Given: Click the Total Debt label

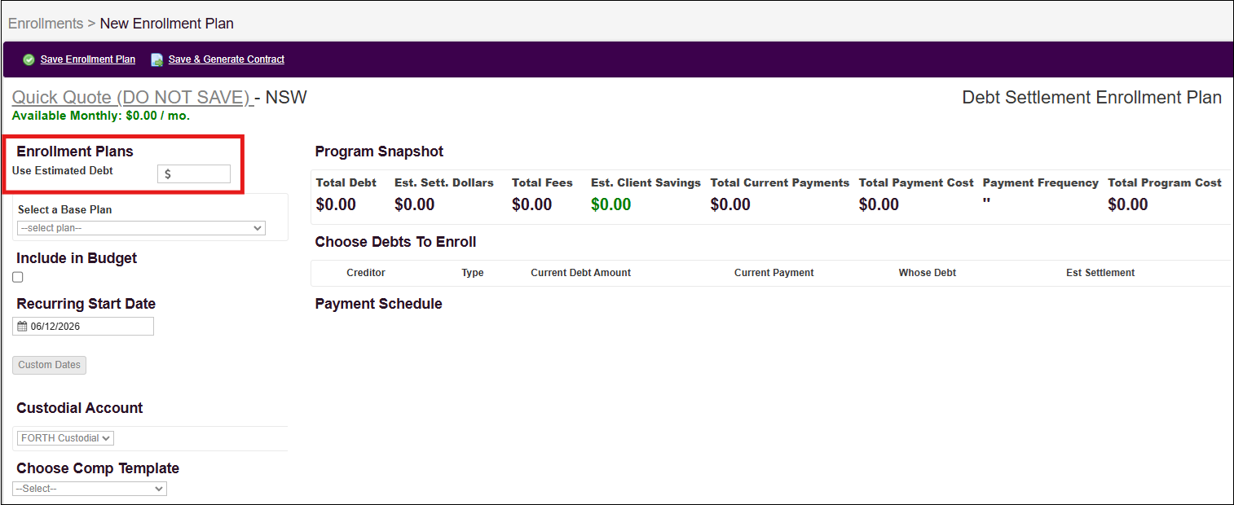Looking at the screenshot, I should (x=346, y=183).
